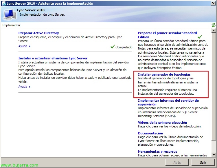Screen dimensions: 217x168
Task: Click the disabled Atrás button
Action: coord(177,162)
